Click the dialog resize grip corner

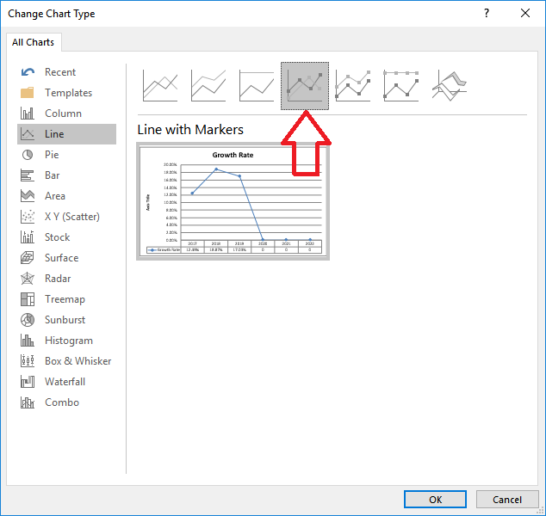coord(542,512)
